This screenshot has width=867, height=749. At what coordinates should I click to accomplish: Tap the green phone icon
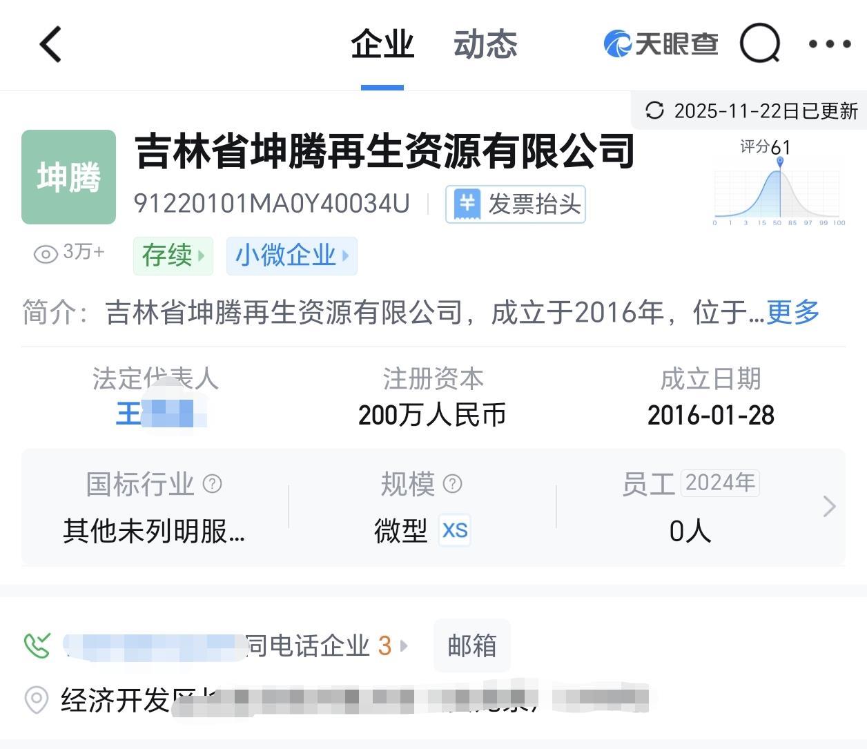point(37,646)
